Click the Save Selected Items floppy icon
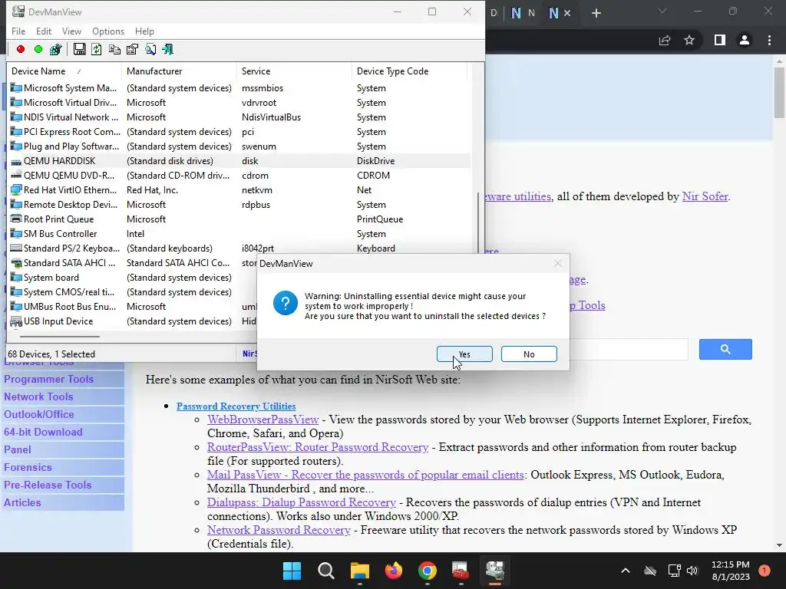 click(79, 49)
